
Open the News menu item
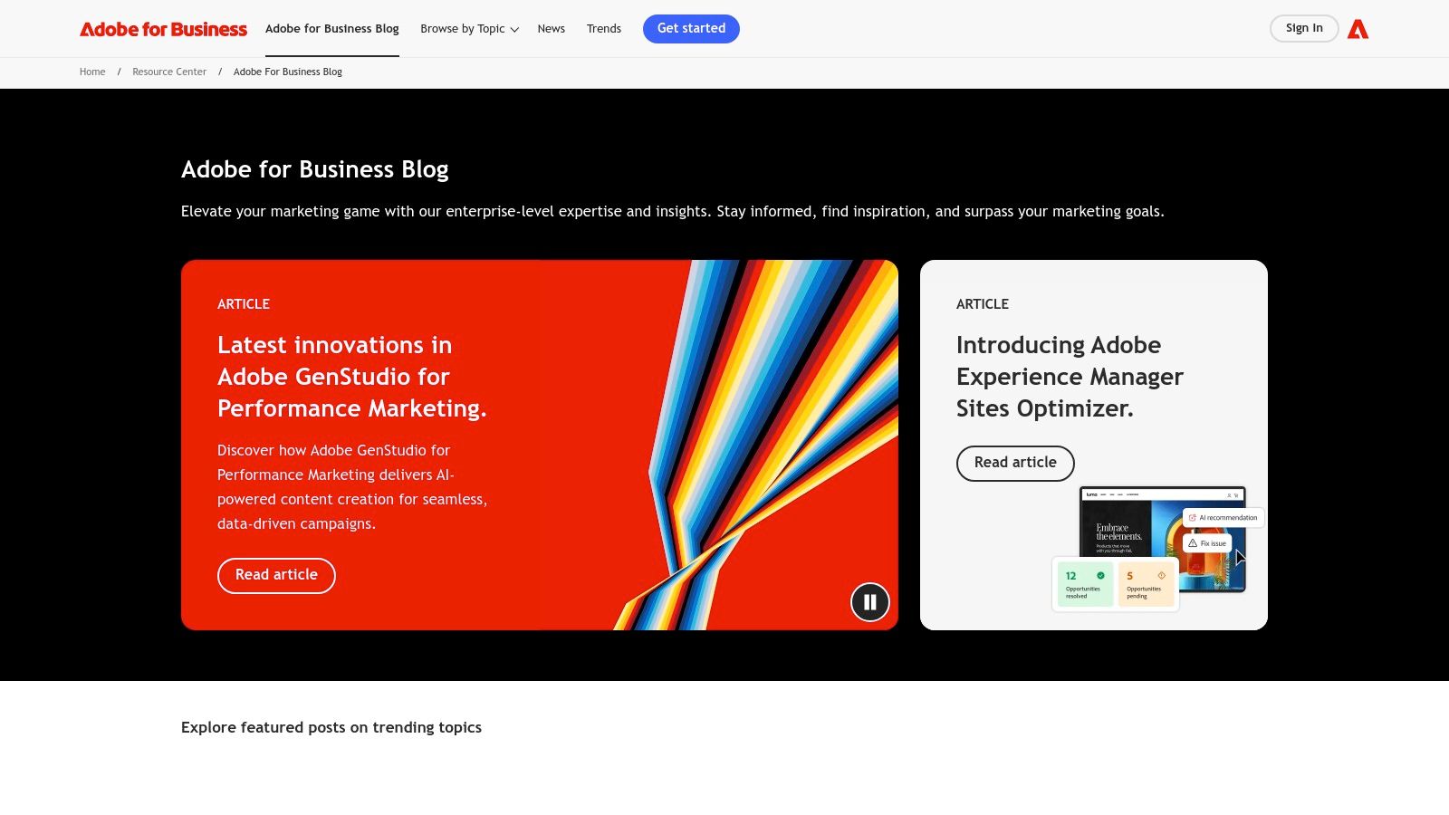[551, 29]
